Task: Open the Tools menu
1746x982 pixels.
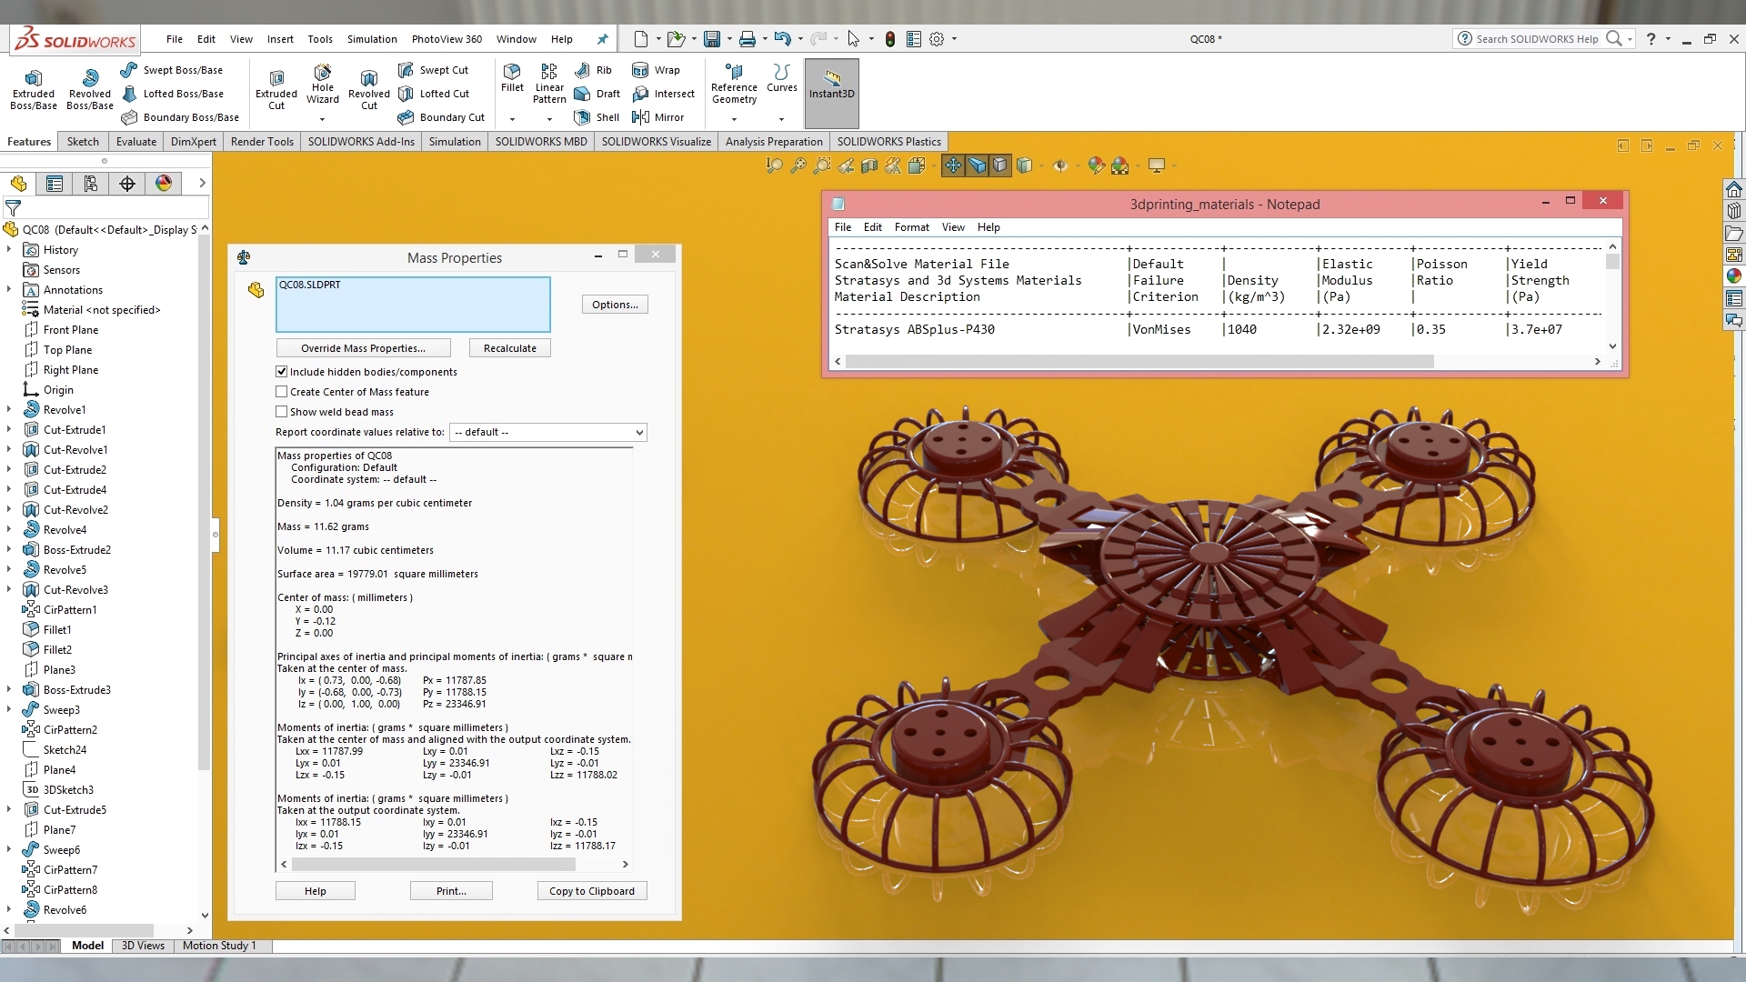Action: tap(320, 39)
